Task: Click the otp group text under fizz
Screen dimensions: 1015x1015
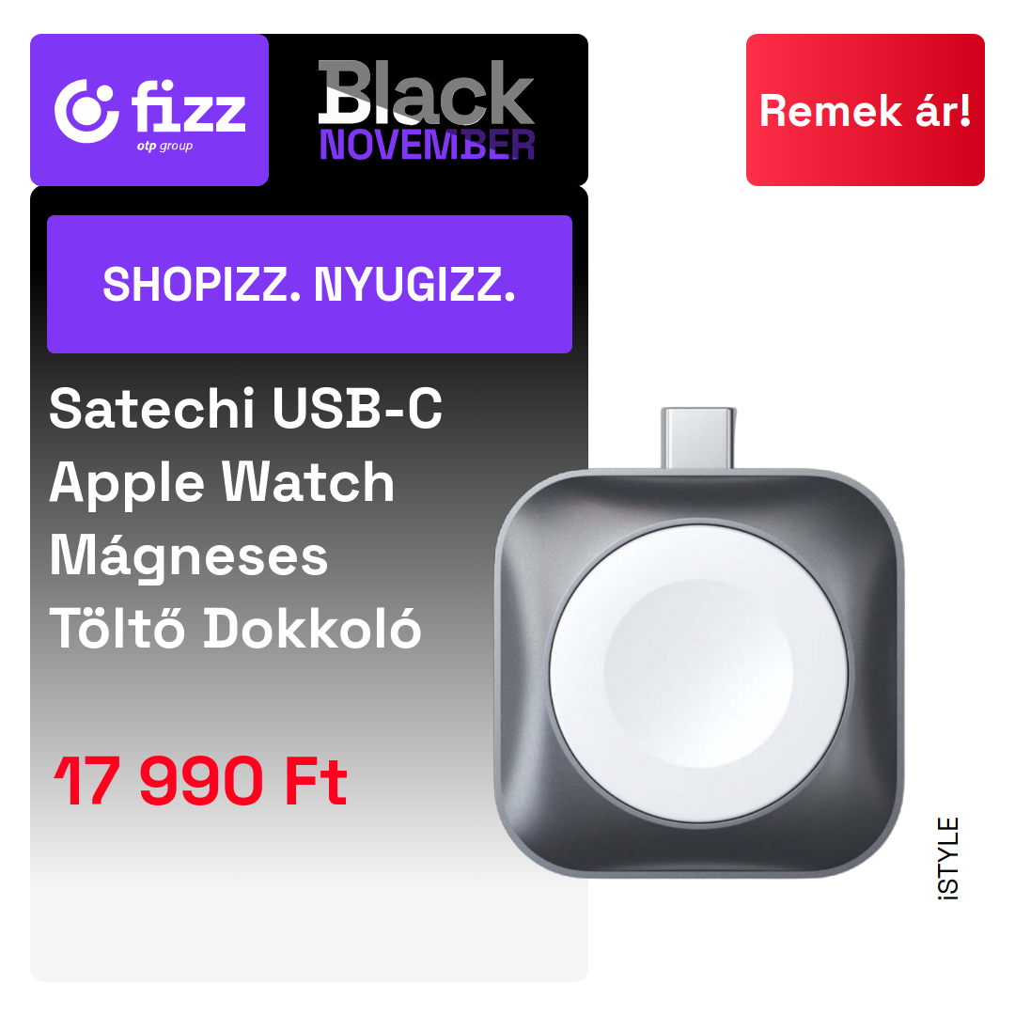Action: tap(164, 147)
